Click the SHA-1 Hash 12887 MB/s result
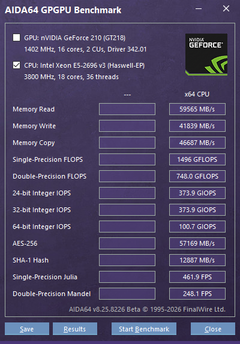Screen dimensions: 240x344 197,260
